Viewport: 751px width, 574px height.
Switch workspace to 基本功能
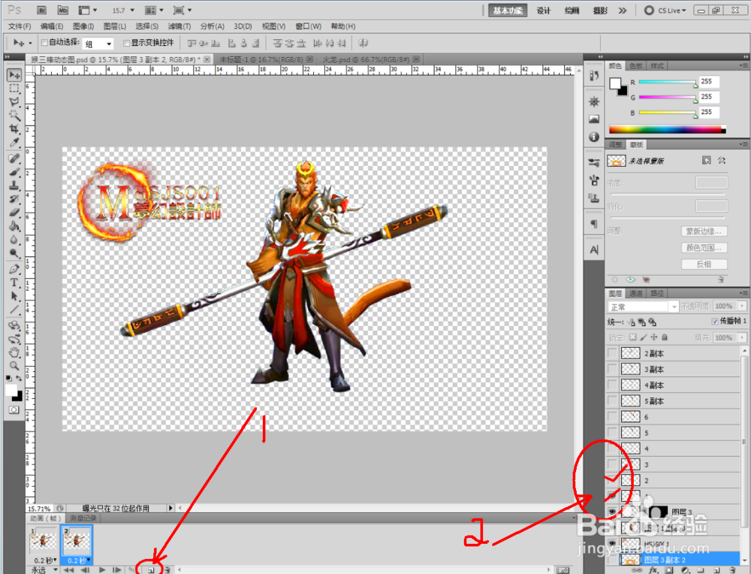(508, 11)
